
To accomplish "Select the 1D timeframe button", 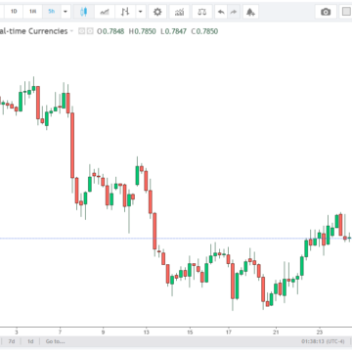I will 14,12.
